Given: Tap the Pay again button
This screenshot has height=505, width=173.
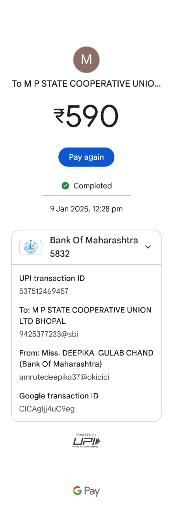Looking at the screenshot, I should (x=86, y=157).
